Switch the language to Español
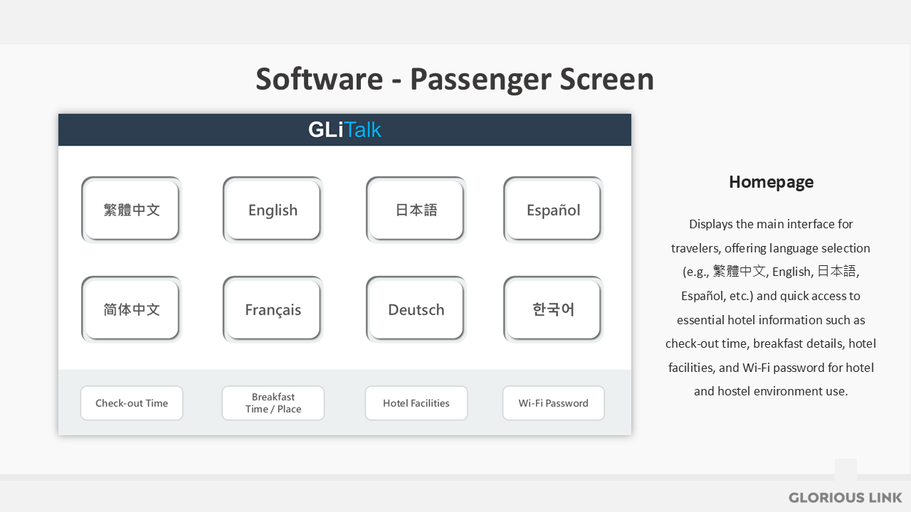Screen dimensions: 911x512 pos(553,210)
